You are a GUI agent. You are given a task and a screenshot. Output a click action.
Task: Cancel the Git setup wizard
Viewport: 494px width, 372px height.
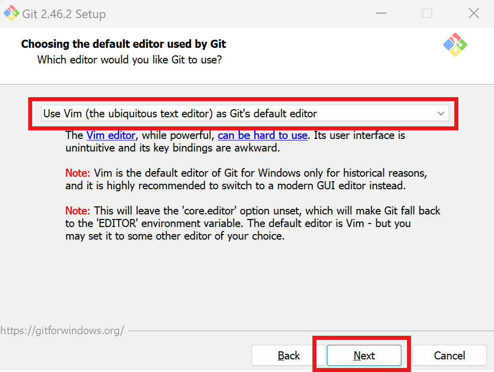tap(449, 355)
